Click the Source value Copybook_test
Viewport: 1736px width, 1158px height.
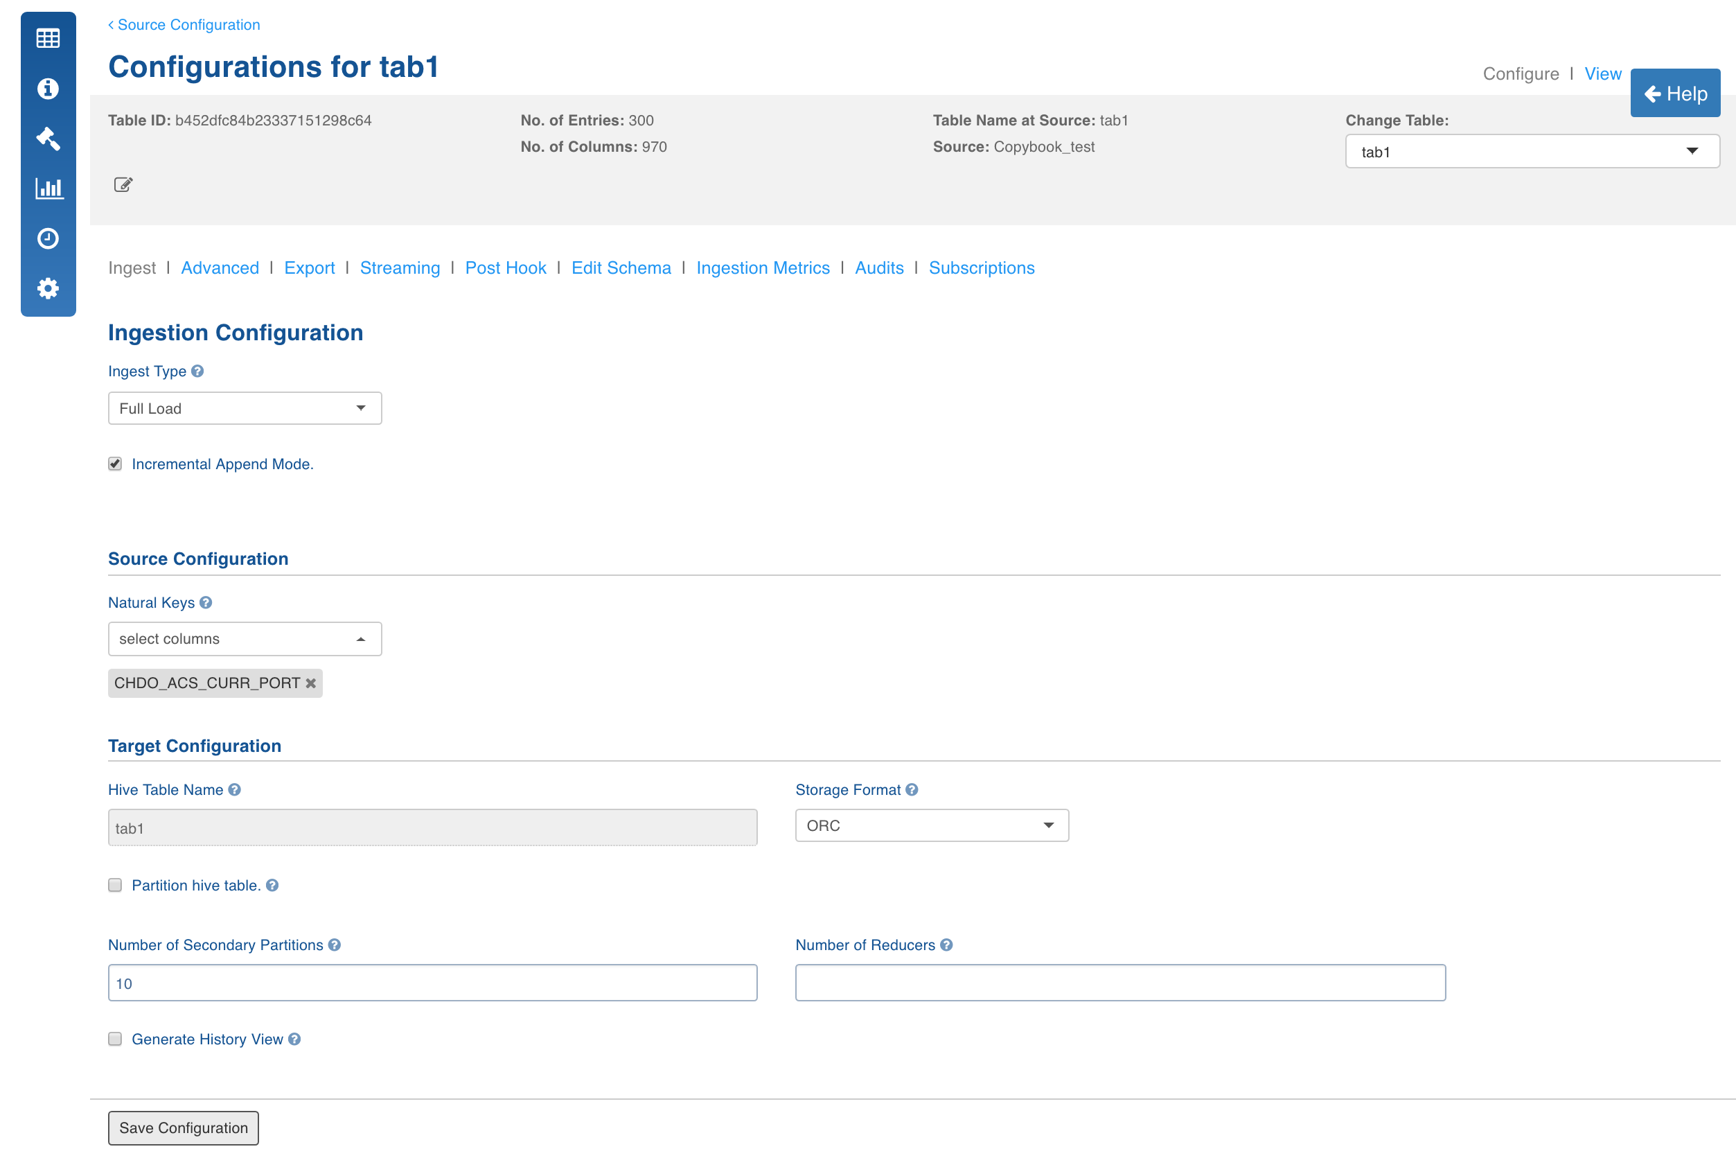(1044, 147)
